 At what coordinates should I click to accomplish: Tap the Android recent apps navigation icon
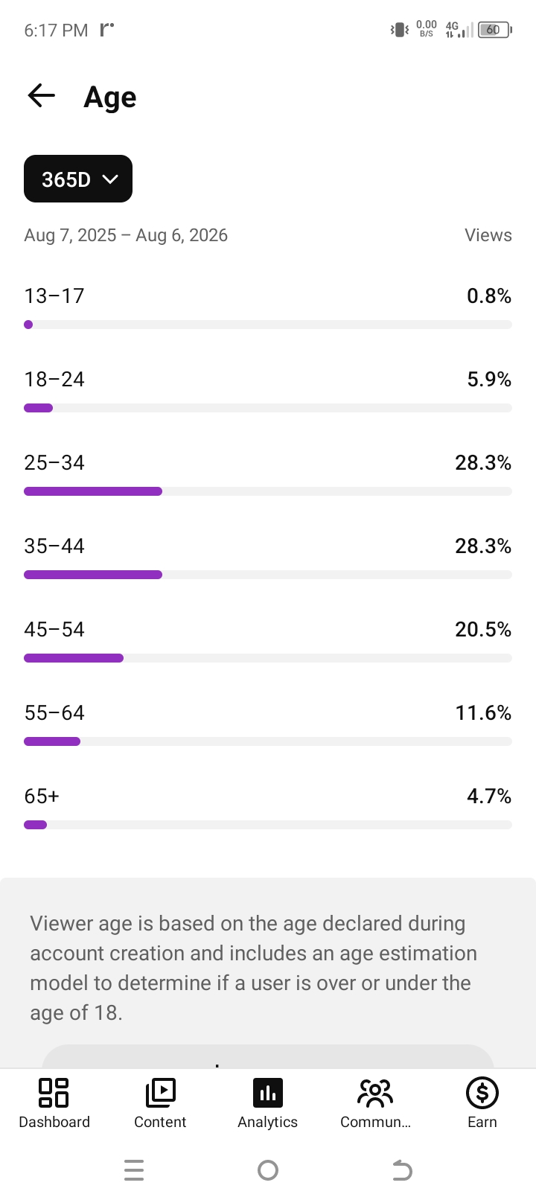[134, 1170]
